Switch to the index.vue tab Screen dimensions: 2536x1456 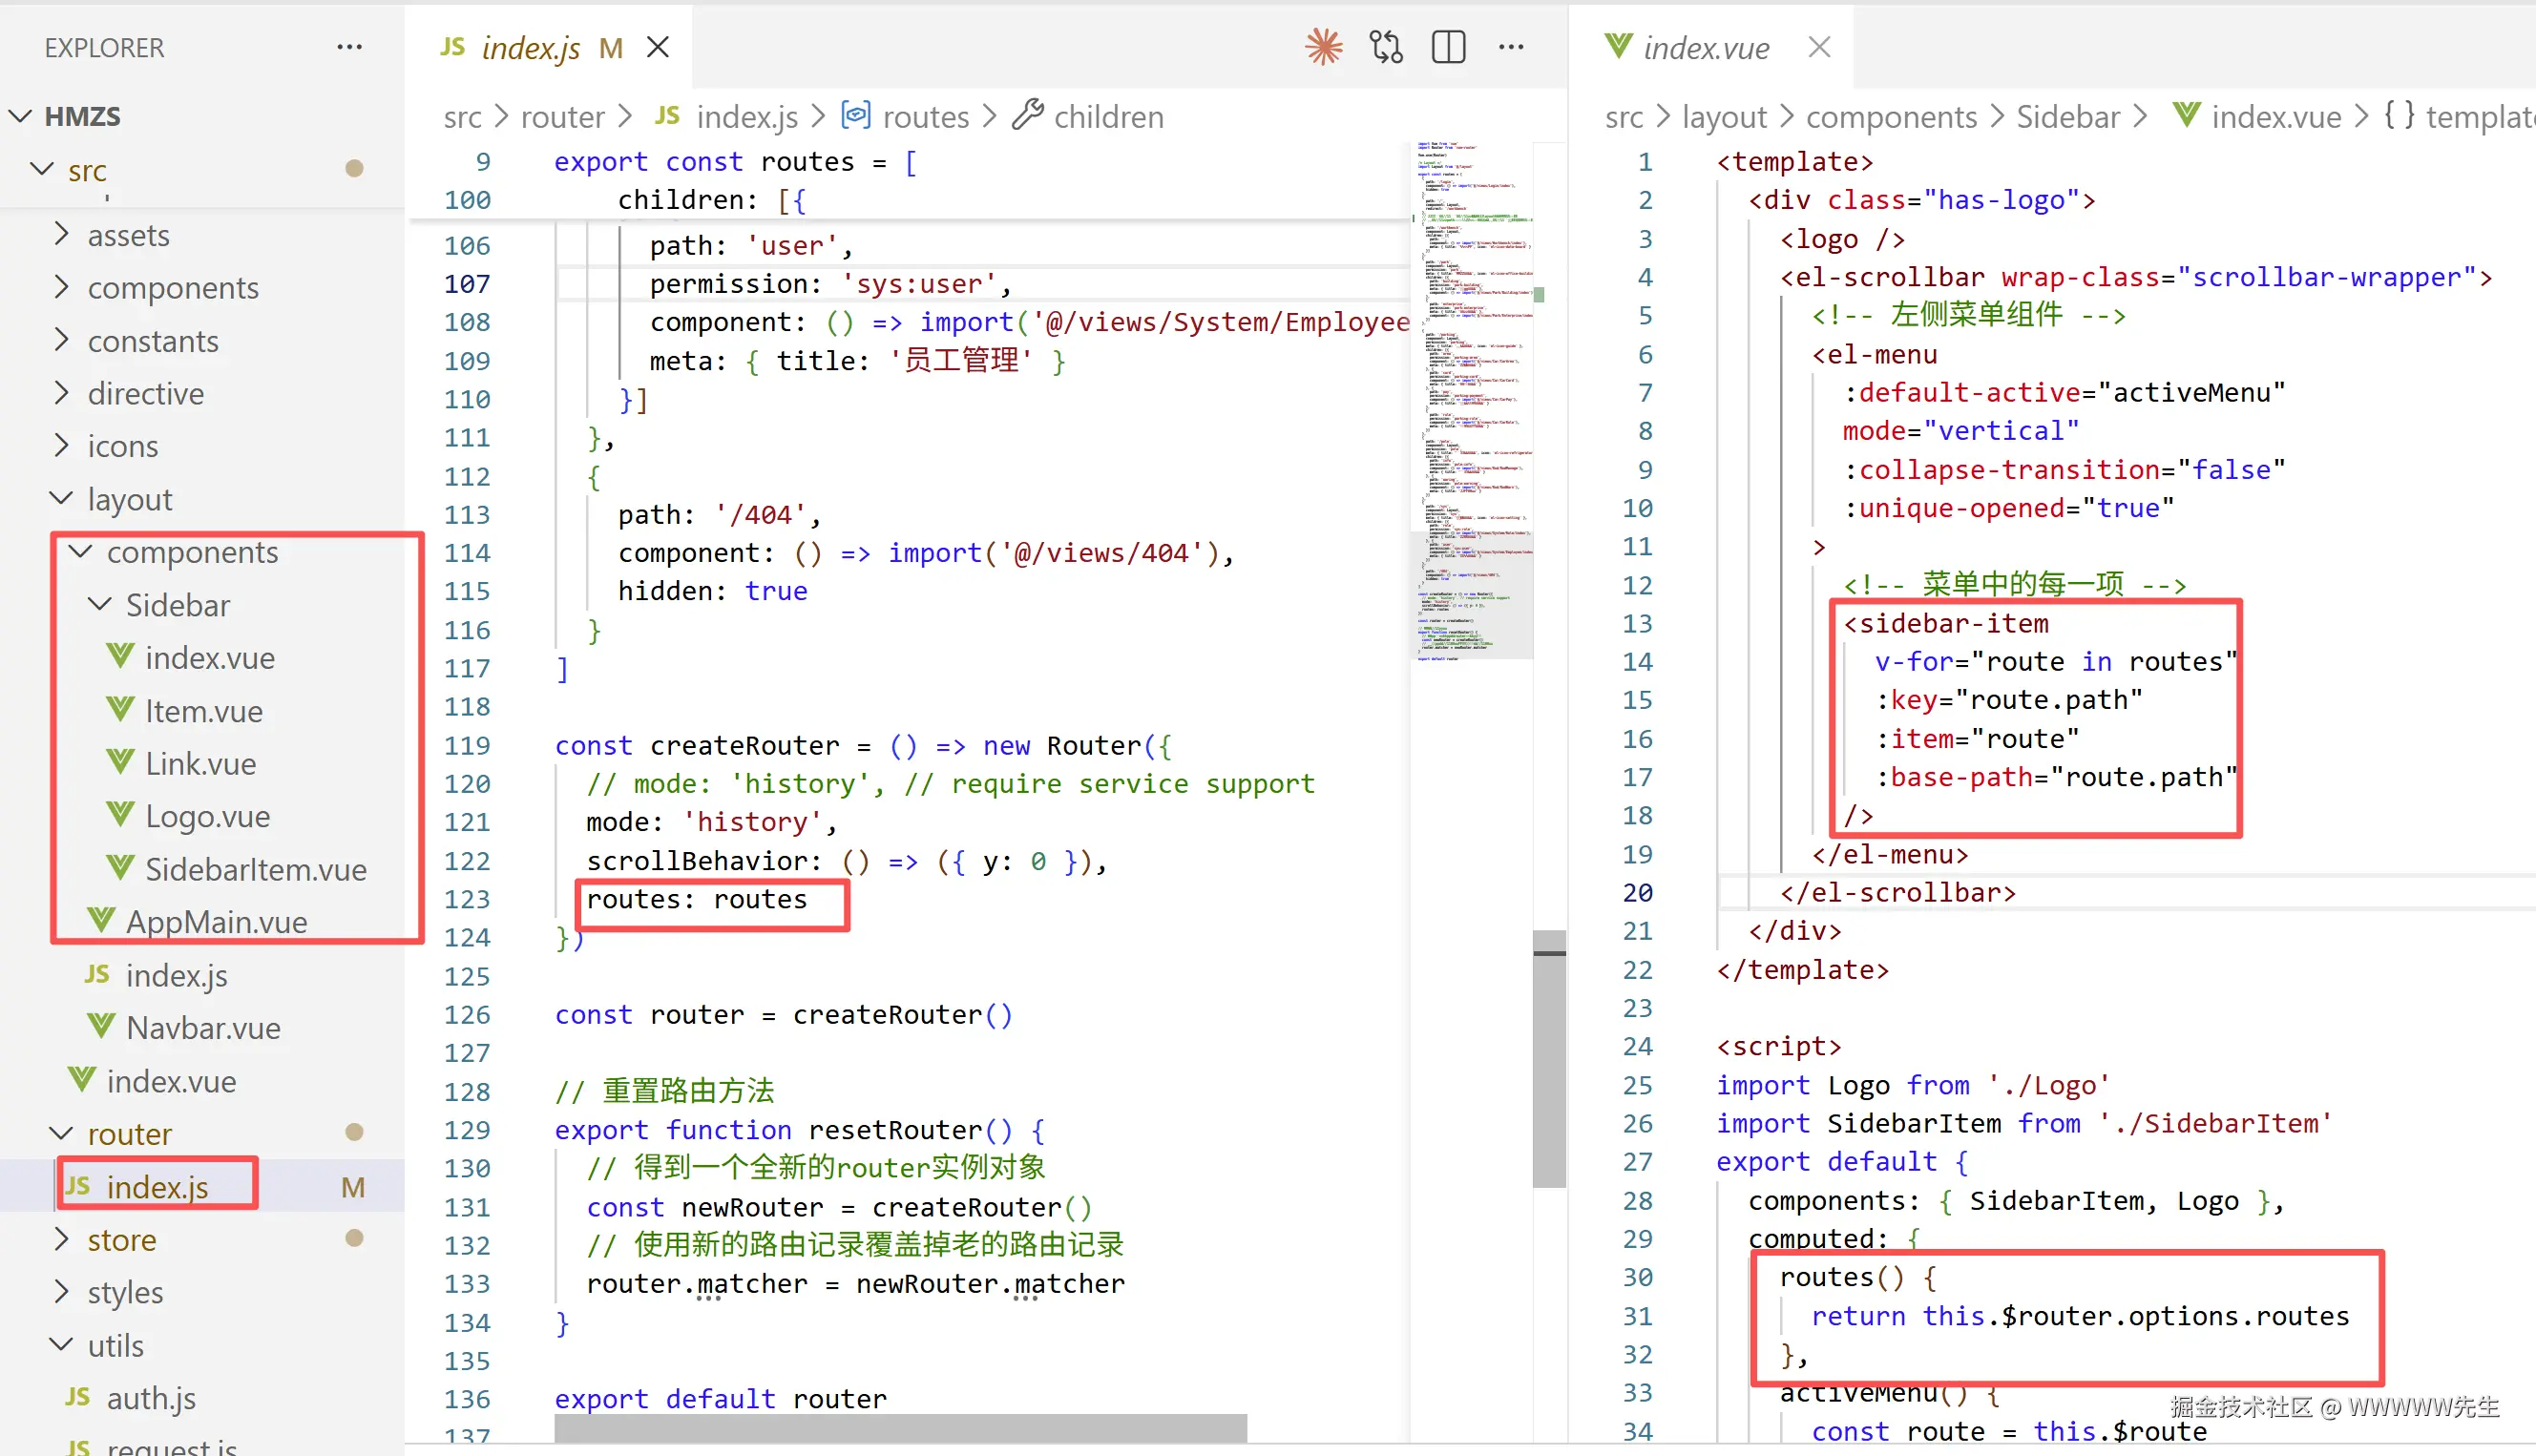click(x=1705, y=47)
